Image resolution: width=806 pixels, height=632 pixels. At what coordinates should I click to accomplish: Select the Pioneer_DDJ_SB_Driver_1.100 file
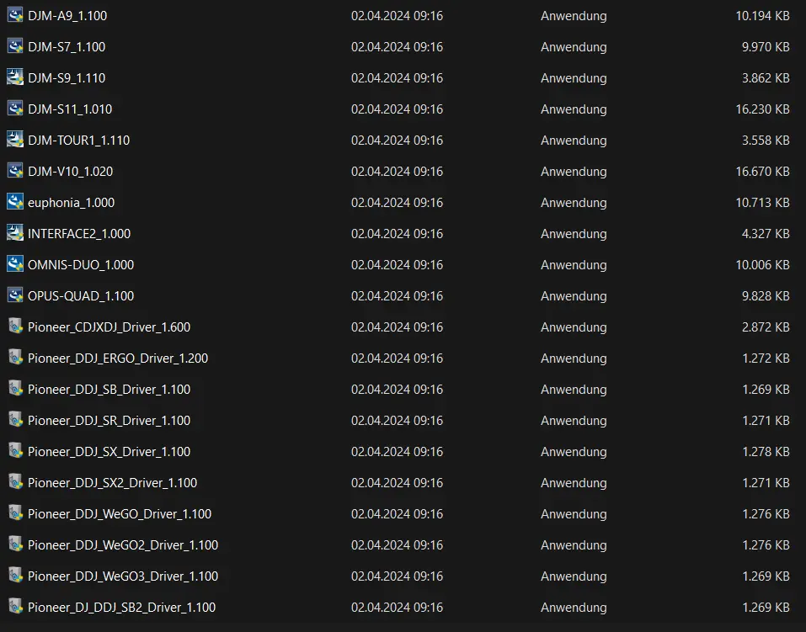pos(107,389)
